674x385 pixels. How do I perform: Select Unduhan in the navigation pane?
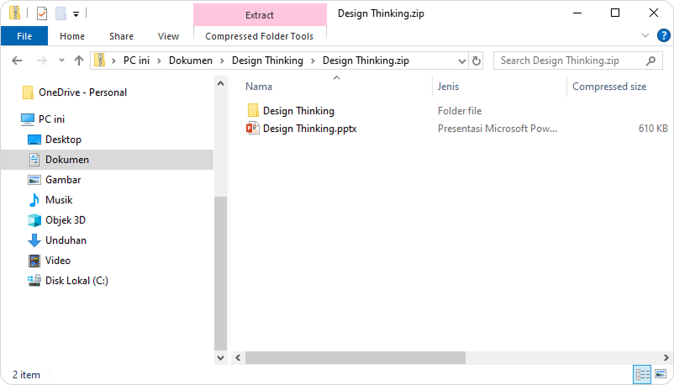click(66, 240)
